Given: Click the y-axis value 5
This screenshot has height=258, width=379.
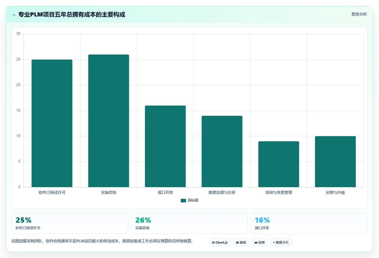Looking at the screenshot, I should (x=19, y=162).
